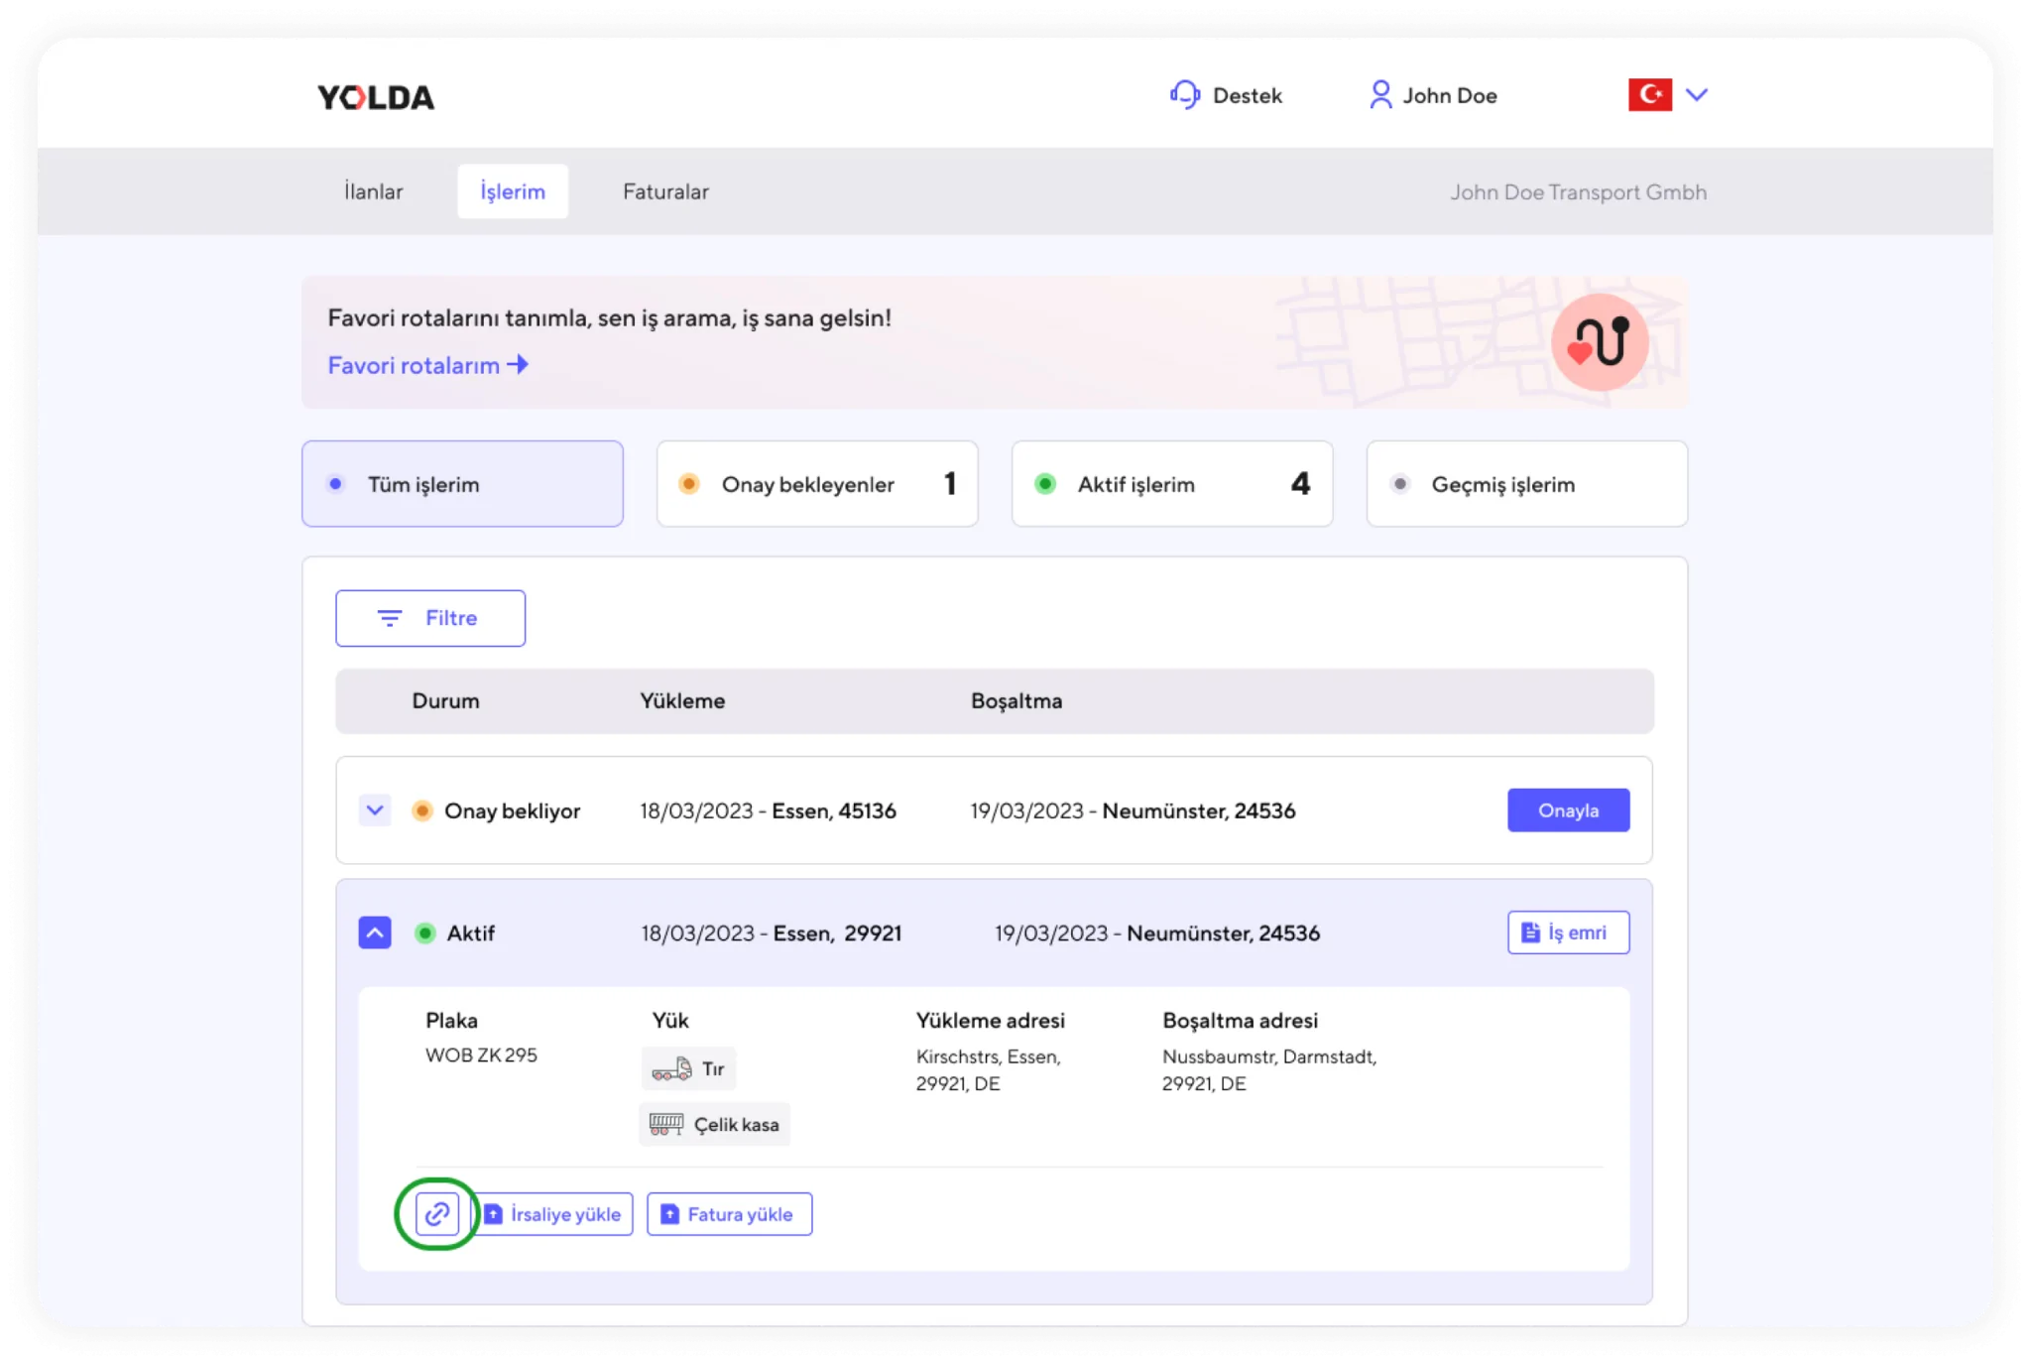Click the Çelik kasa trailer tag
This screenshot has width=2031, height=1365.
714,1124
